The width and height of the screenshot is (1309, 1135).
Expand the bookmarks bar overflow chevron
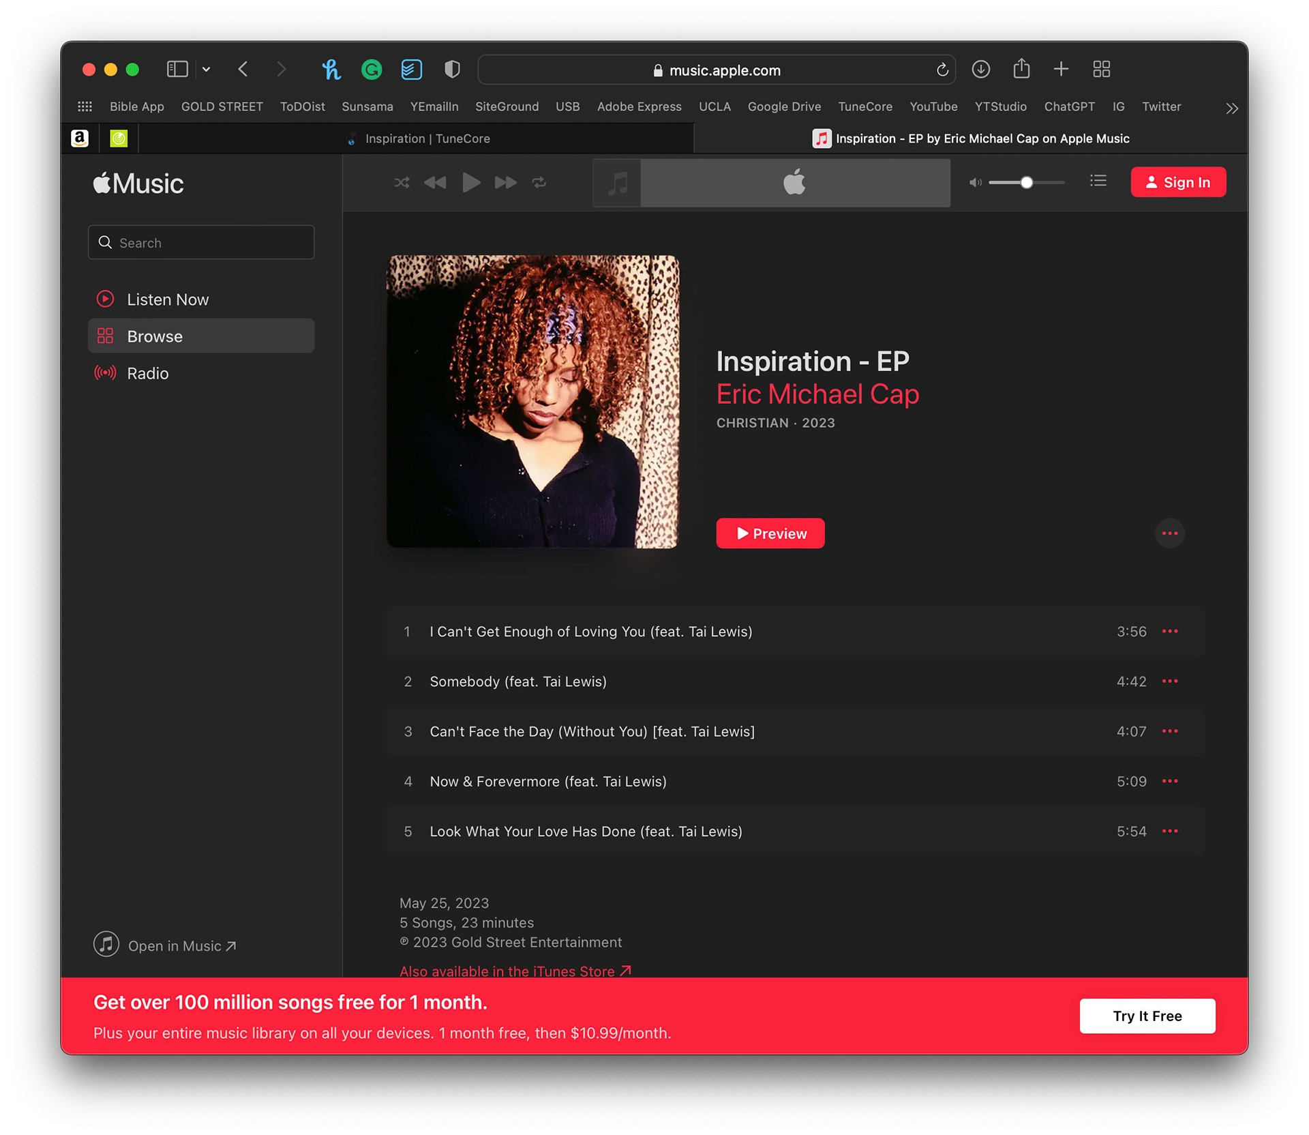point(1231,108)
